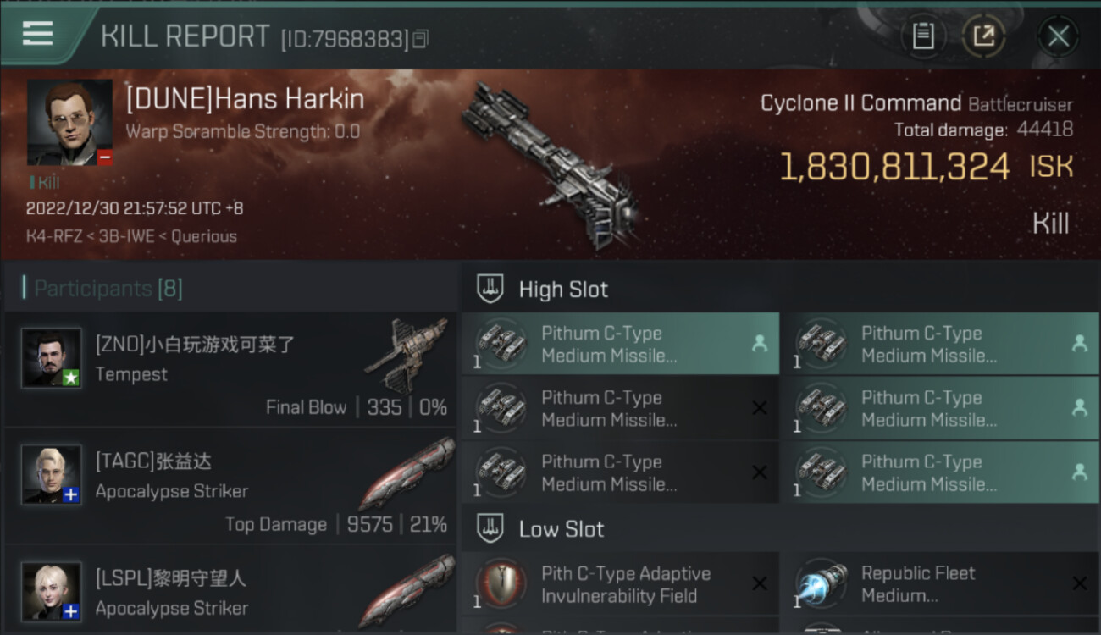Click the share kill report icon

pyautogui.click(x=984, y=36)
